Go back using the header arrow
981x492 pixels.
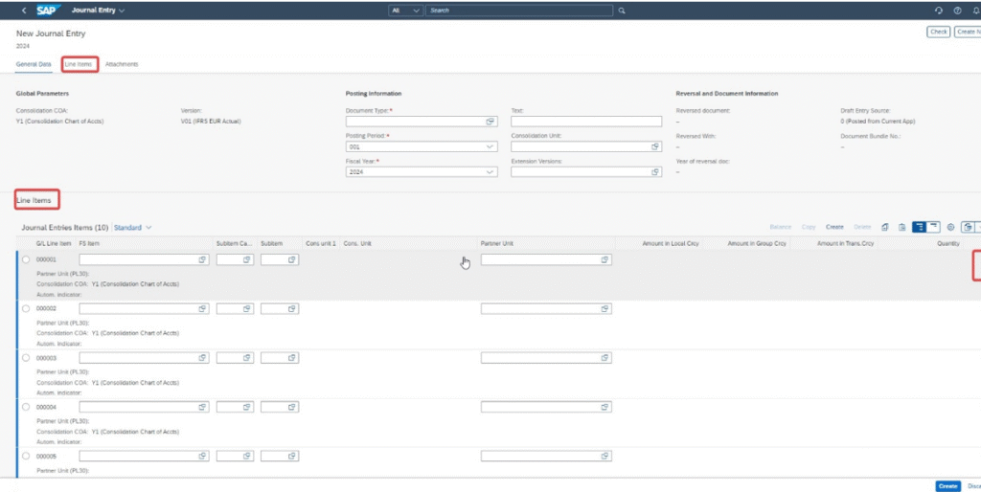pos(24,11)
